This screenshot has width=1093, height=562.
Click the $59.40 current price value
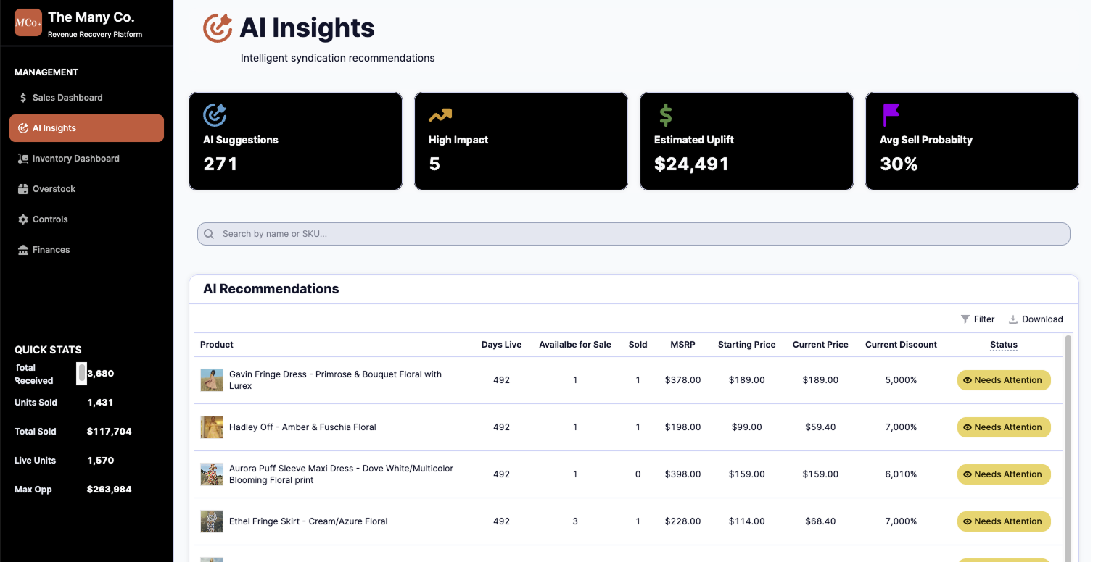tap(820, 427)
